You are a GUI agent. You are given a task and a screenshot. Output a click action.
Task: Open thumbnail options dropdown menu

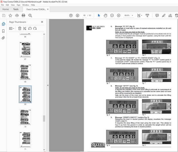click(x=11, y=28)
